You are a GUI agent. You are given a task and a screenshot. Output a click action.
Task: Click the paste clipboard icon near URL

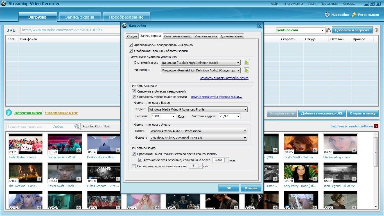[328, 30]
